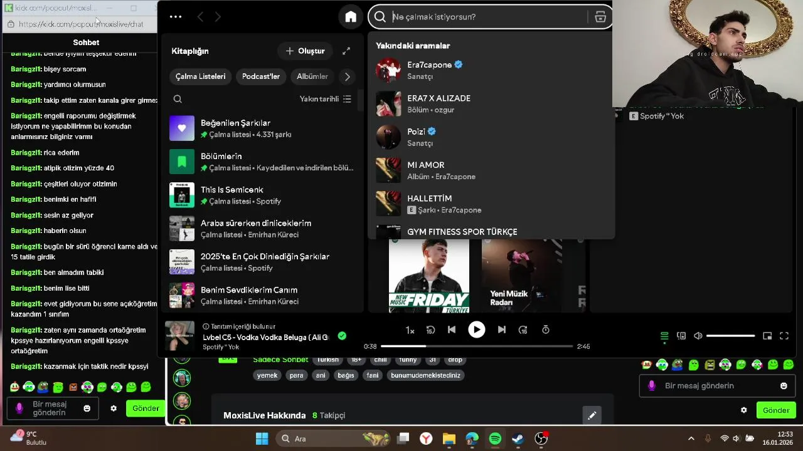
Task: Navigate back in Spotify
Action: tap(200, 17)
